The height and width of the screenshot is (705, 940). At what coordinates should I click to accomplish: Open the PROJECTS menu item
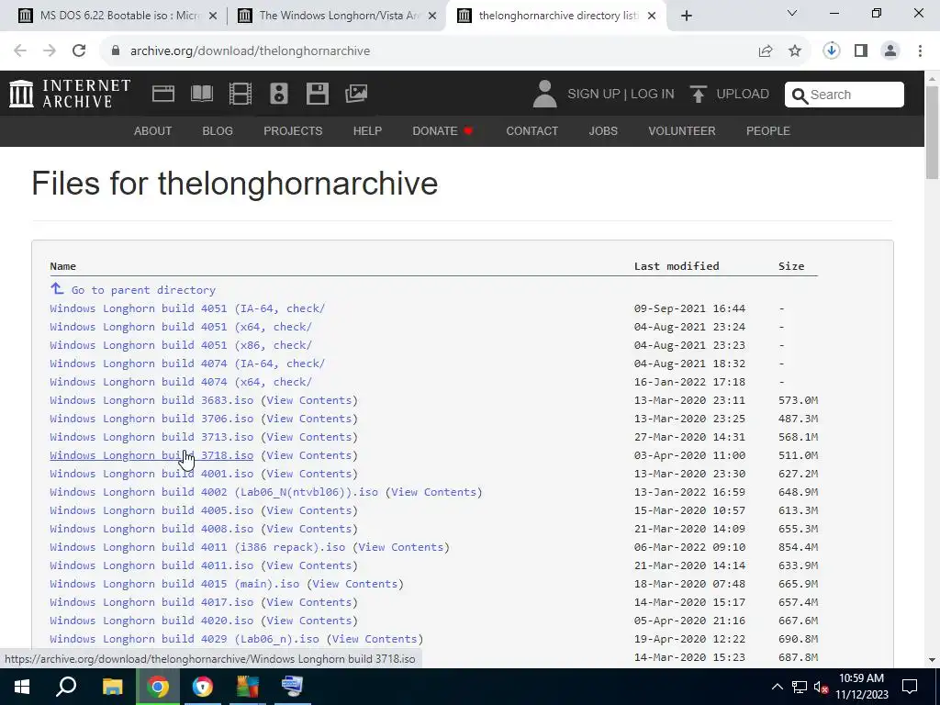[293, 130]
